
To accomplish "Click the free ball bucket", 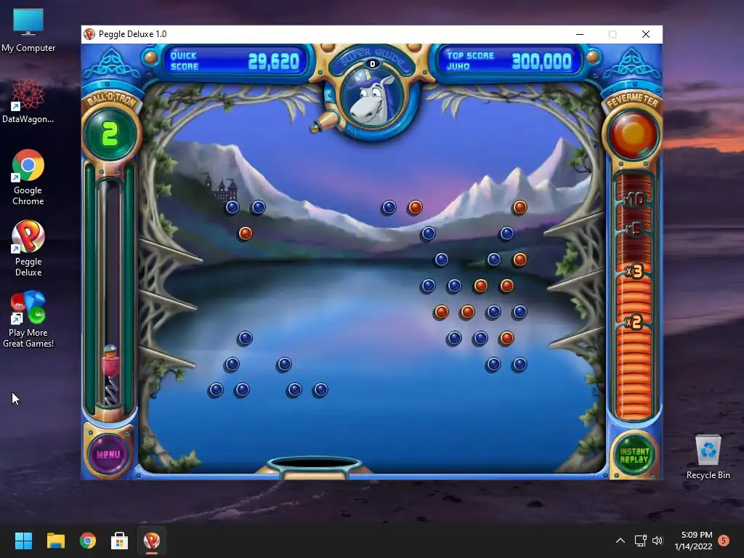I will pyautogui.click(x=314, y=466).
